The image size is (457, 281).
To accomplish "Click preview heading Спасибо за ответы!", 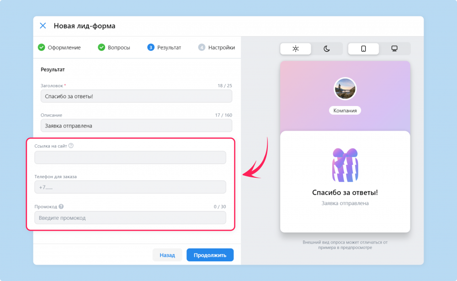I will tap(345, 192).
